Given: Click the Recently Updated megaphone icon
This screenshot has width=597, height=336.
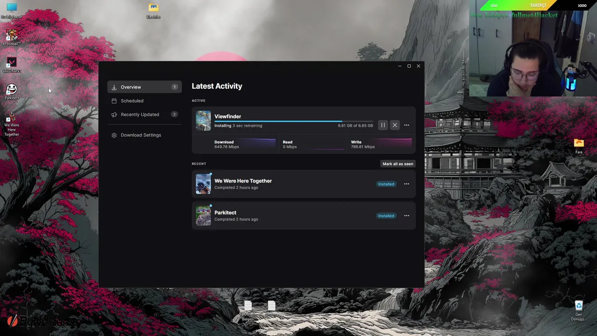Looking at the screenshot, I should point(114,114).
